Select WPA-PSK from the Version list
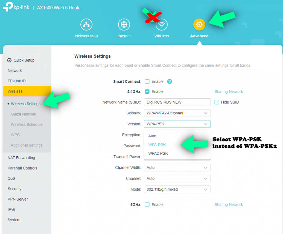The width and height of the screenshot is (283, 234). 157,144
